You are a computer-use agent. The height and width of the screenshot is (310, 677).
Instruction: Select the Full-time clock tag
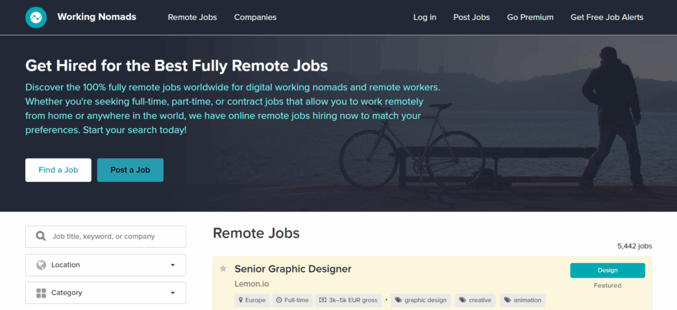[x=292, y=300]
